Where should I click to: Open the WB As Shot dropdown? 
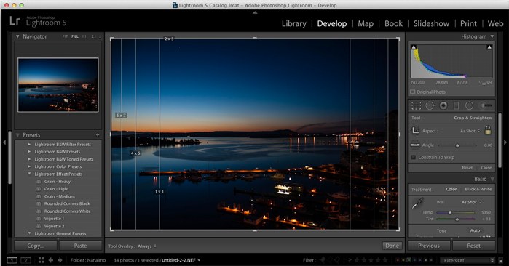point(471,202)
